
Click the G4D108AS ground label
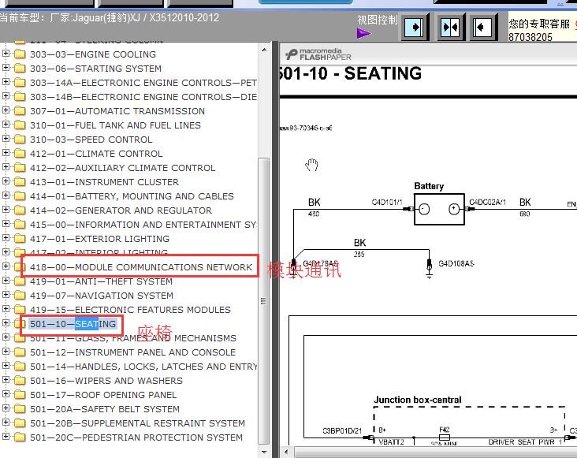pyautogui.click(x=456, y=263)
